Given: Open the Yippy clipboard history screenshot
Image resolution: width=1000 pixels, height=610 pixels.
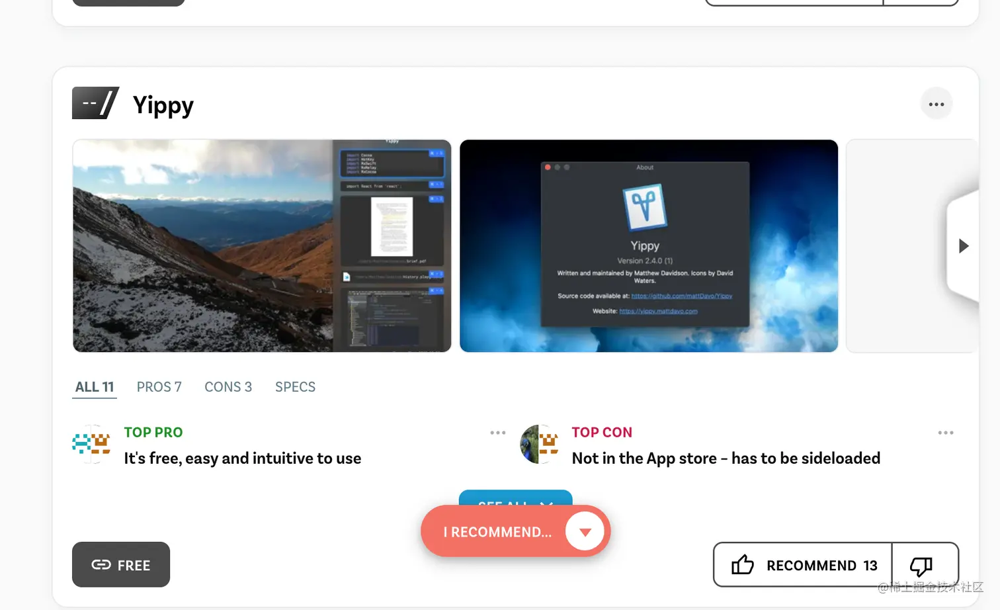Looking at the screenshot, I should coord(262,245).
